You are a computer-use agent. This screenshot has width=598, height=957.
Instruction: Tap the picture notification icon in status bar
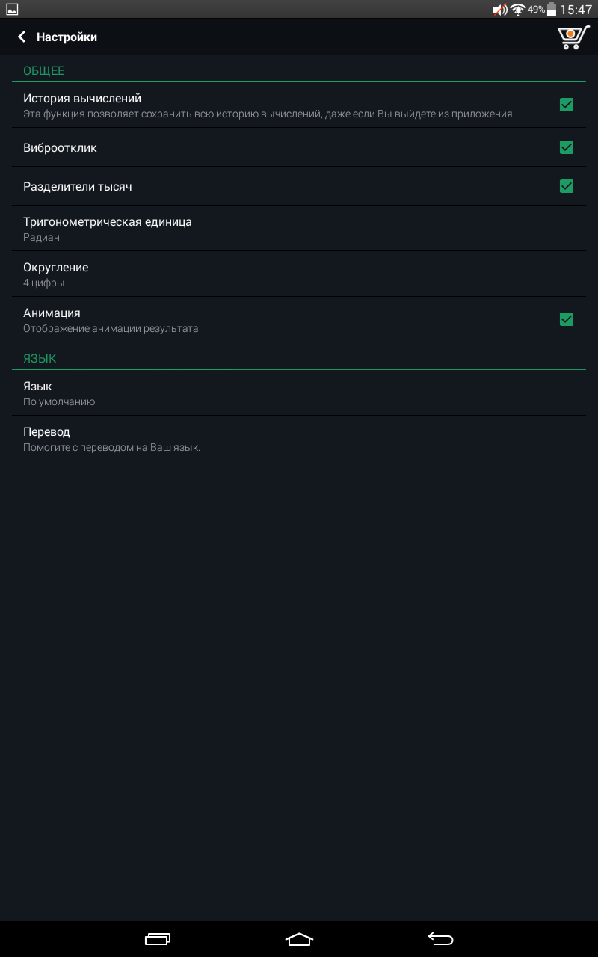12,10
